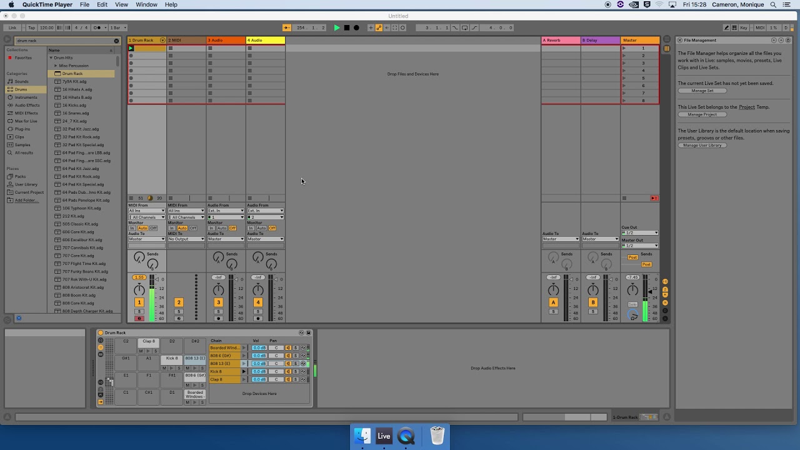Click the Tap tempo button

31,27
